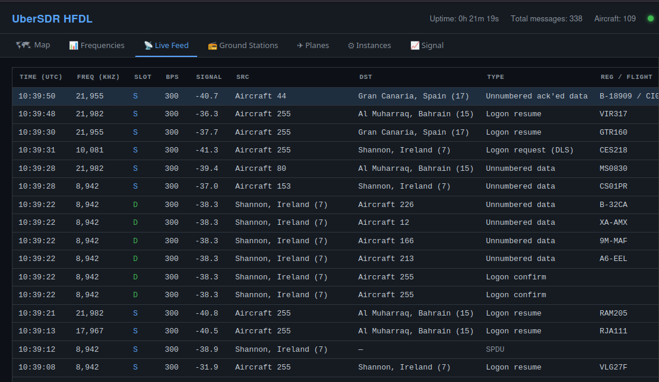The width and height of the screenshot is (659, 382).
Task: Click the Aircraft: 109 counter
Action: (x=614, y=18)
